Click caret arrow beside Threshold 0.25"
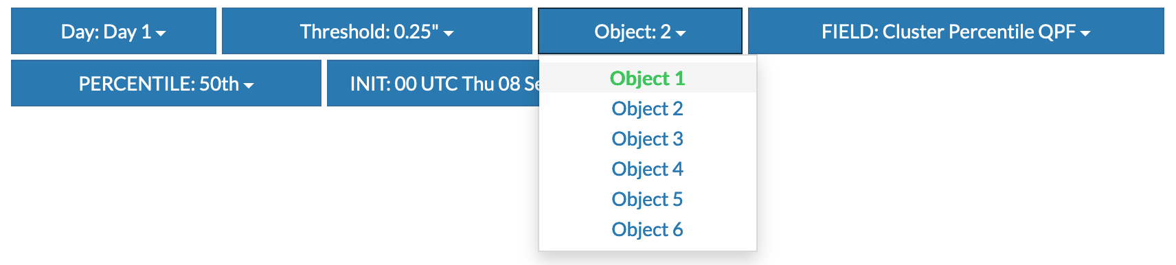This screenshot has width=1176, height=265. point(449,33)
